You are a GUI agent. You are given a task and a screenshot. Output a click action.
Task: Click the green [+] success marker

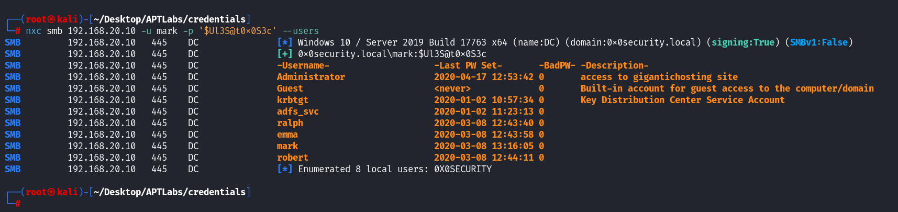pyautogui.click(x=285, y=54)
